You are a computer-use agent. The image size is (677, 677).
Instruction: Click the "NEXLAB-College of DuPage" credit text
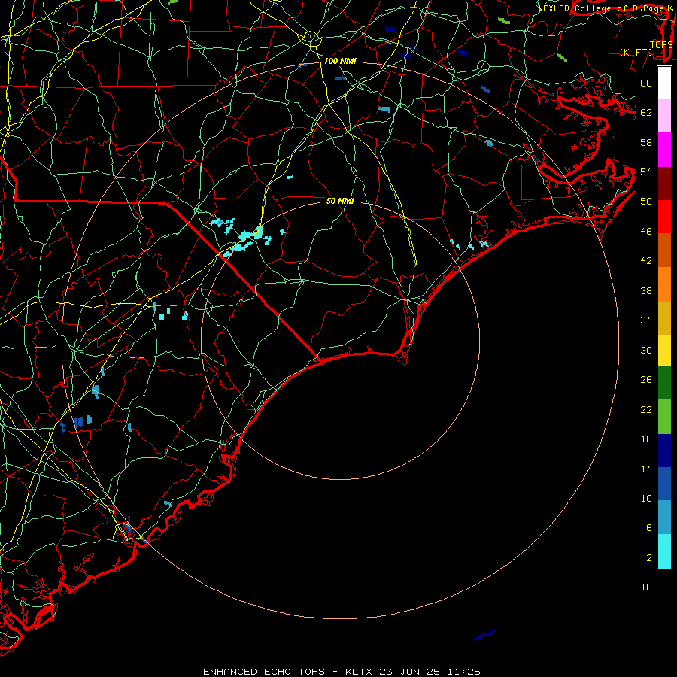pyautogui.click(x=600, y=8)
